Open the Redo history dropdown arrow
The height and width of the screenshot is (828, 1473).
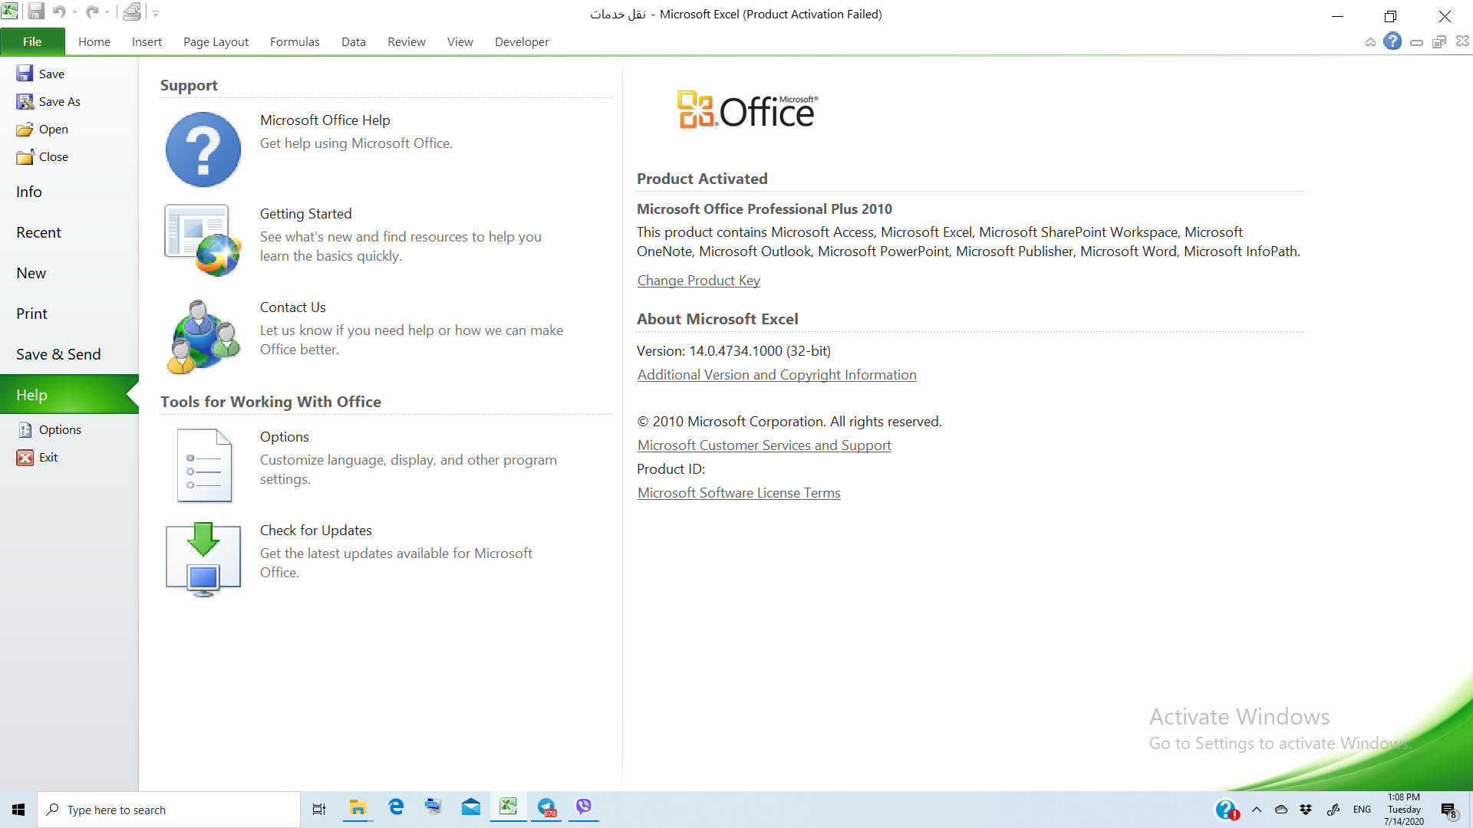107,12
